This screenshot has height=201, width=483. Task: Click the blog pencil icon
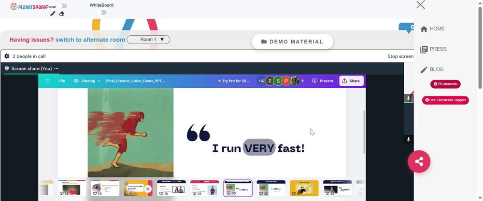(424, 69)
